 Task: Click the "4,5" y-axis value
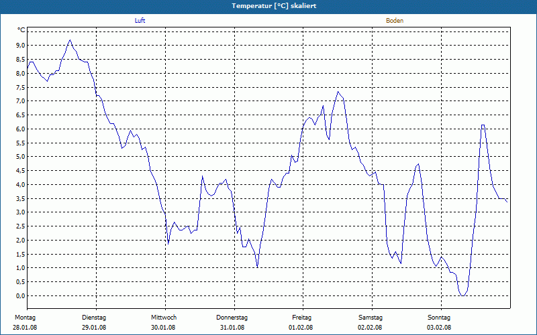click(x=21, y=171)
